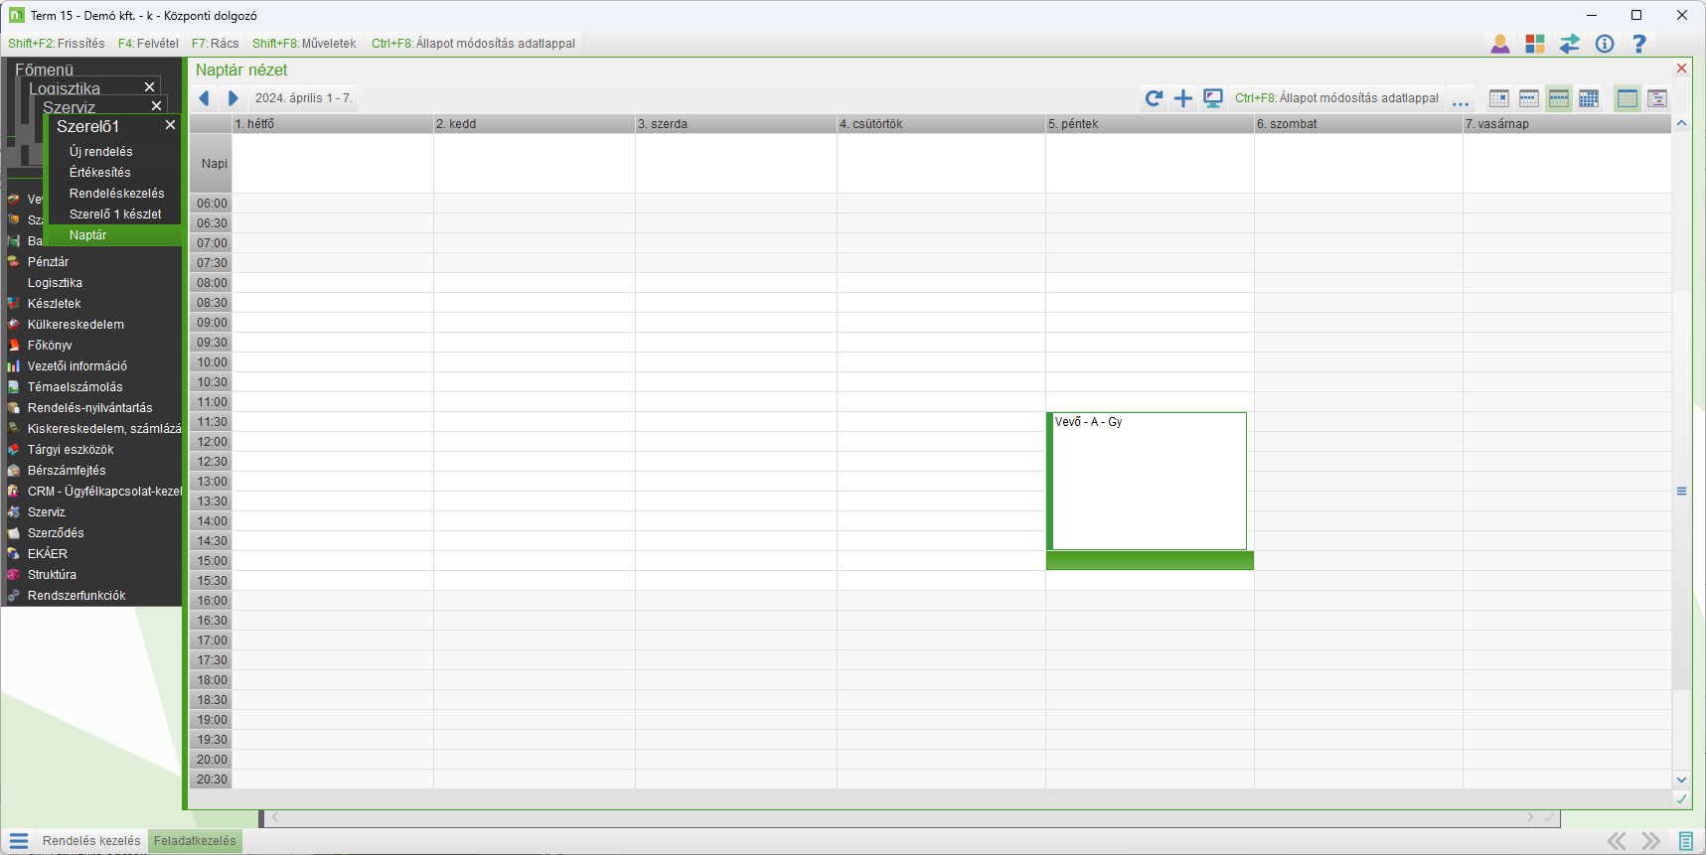1706x855 pixels.
Task: Close the Naptár nézet panel
Action: [x=1681, y=69]
